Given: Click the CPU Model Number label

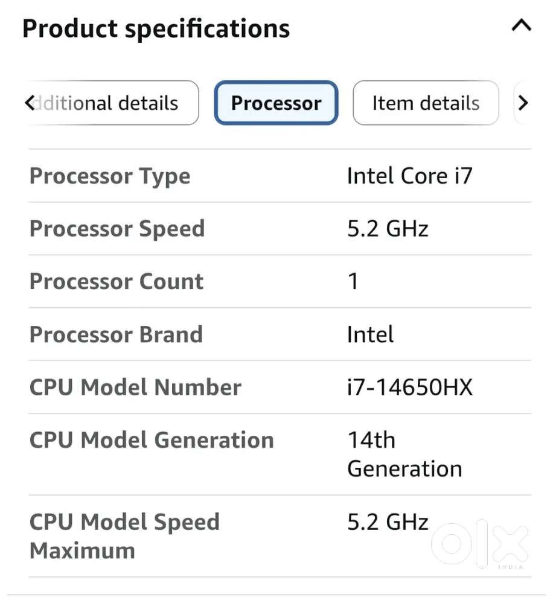Looking at the screenshot, I should click(135, 388).
